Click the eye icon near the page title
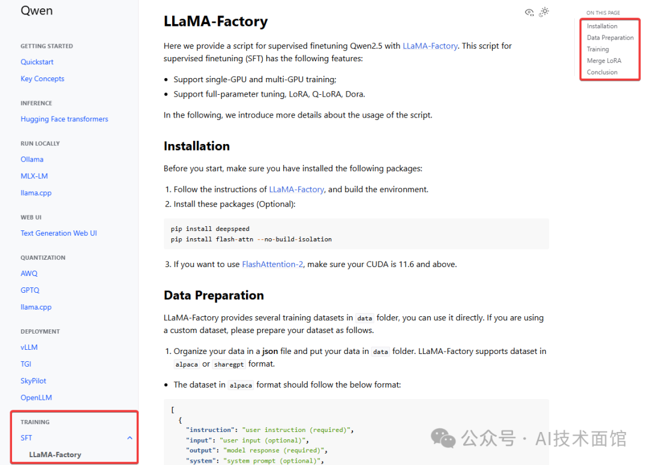 (x=529, y=13)
